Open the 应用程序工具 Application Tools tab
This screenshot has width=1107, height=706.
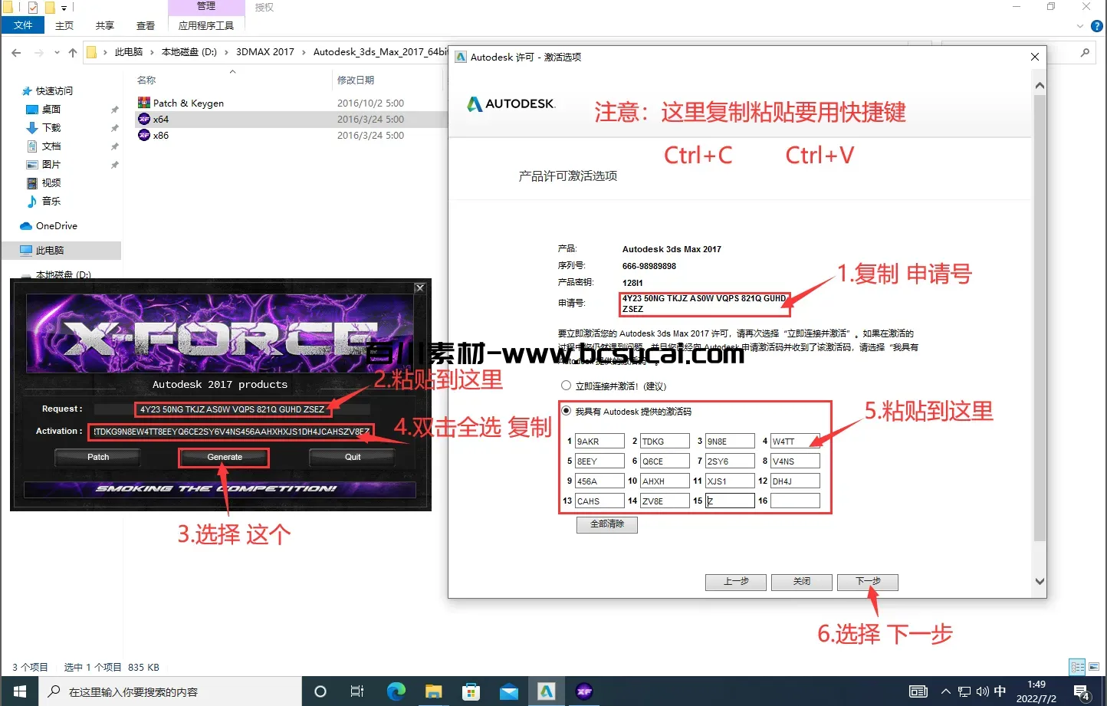206,25
